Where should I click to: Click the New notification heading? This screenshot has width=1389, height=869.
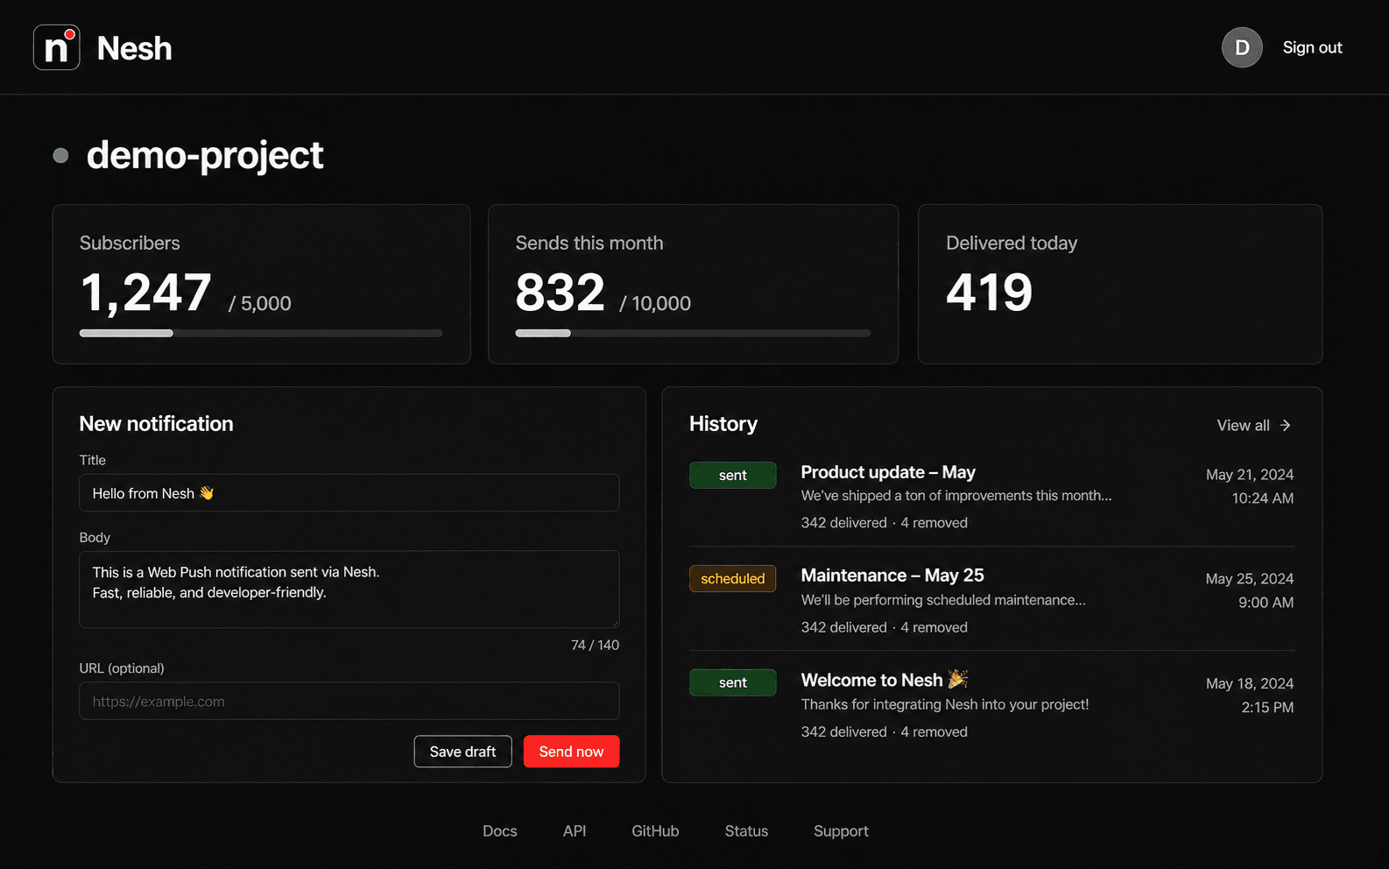[x=157, y=424]
